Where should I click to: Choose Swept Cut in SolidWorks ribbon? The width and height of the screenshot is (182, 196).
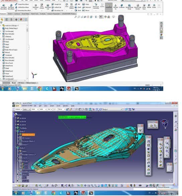[56, 4]
